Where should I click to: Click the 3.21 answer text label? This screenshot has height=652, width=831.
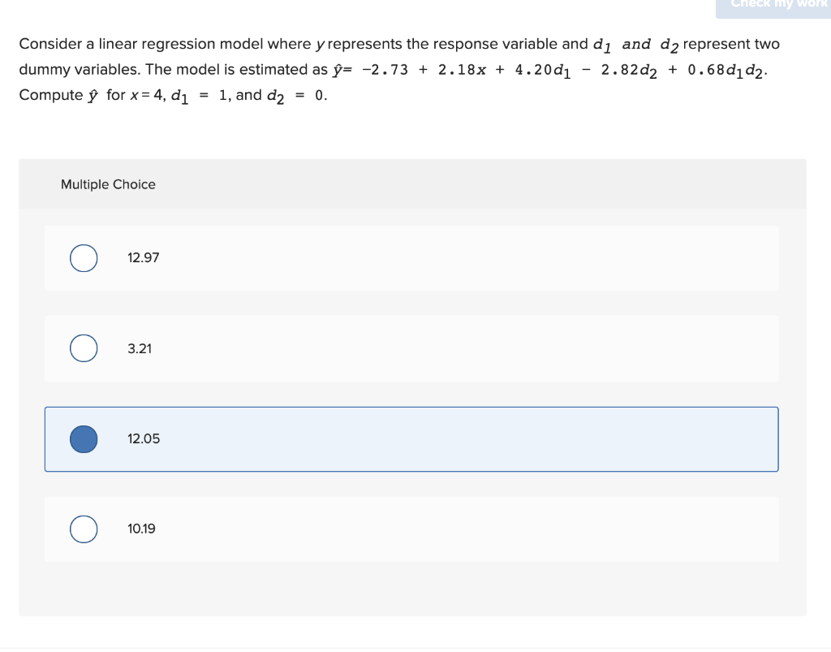click(139, 348)
